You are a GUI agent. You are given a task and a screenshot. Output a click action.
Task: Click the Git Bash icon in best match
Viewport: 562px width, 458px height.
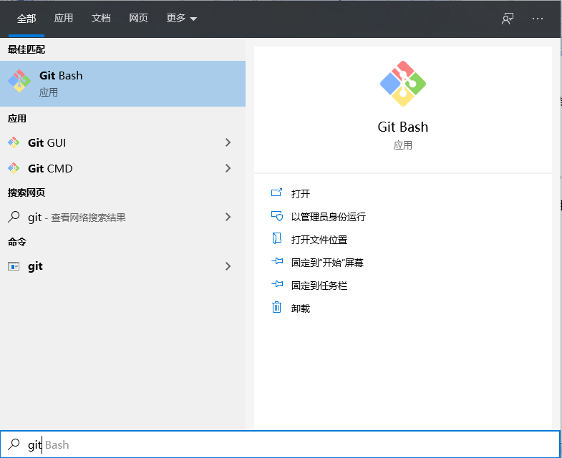[19, 82]
